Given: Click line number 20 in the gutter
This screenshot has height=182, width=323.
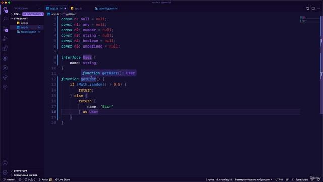Looking at the screenshot, I should point(53,123).
